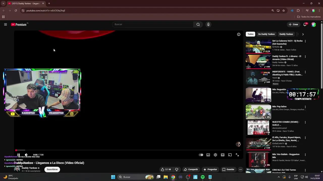The image size is (323, 181).
Task: Open Todos los marcadores folder
Action: (x=309, y=17)
